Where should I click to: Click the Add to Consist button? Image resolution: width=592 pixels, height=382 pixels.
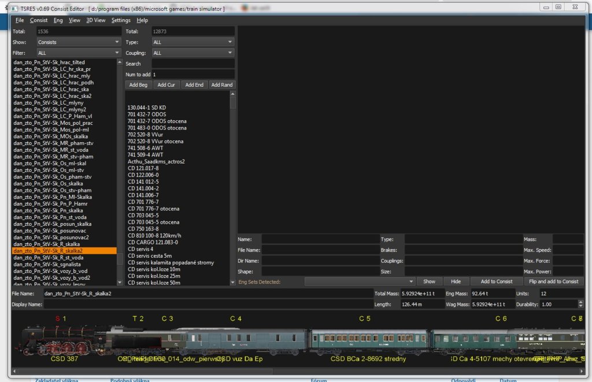click(x=497, y=281)
